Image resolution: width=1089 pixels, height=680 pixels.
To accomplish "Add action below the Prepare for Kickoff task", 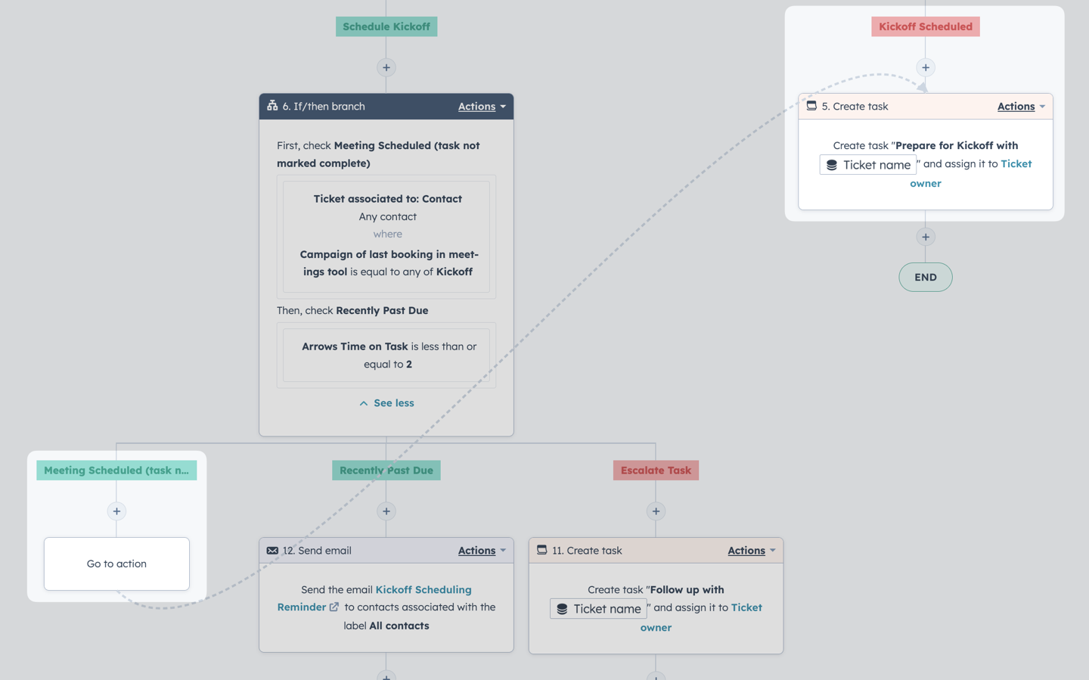I will [x=926, y=237].
